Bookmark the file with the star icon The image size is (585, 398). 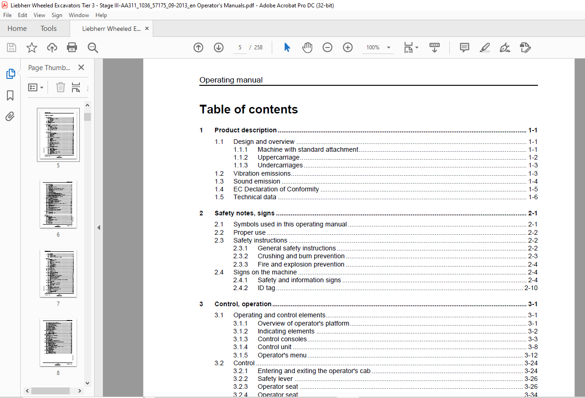point(31,48)
